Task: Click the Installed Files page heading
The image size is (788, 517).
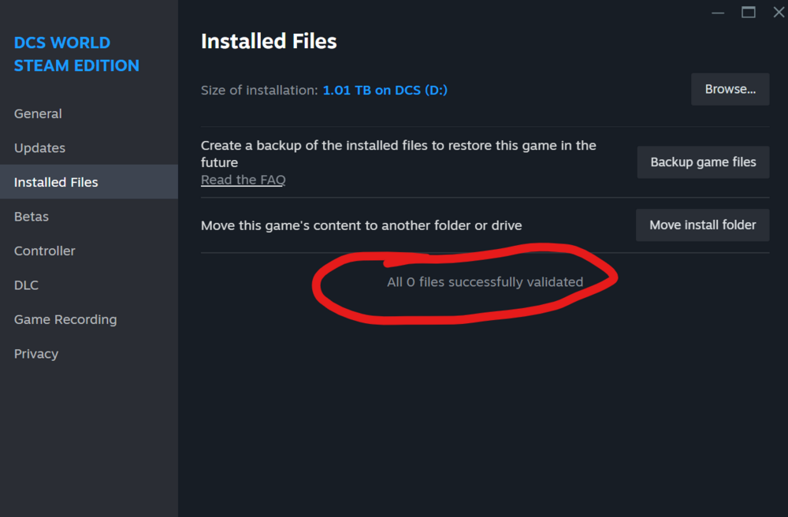Action: pyautogui.click(x=269, y=42)
